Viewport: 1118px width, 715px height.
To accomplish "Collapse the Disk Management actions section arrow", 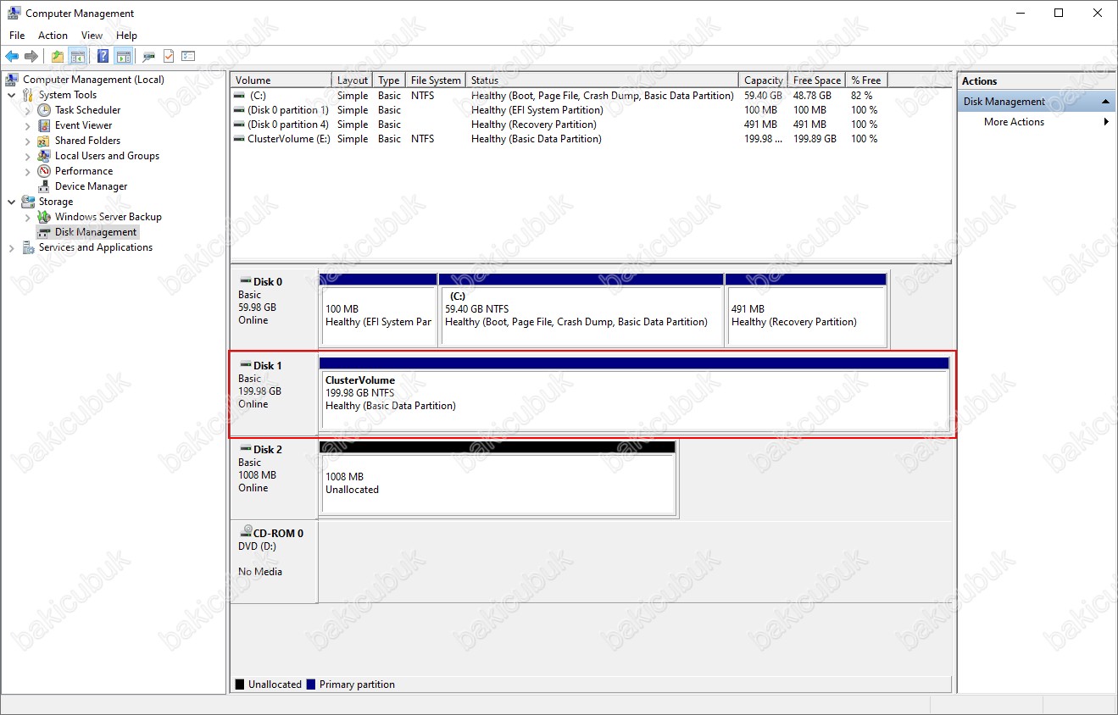I will coord(1105,102).
